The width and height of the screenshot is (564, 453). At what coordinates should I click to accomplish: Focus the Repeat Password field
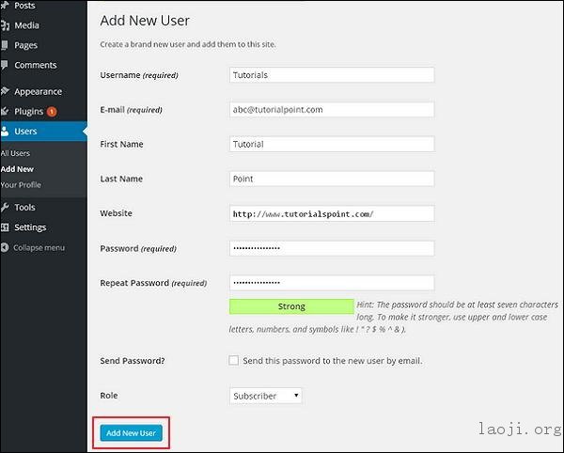(x=332, y=283)
